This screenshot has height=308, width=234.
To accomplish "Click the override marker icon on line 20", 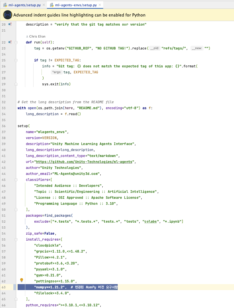I will (x=10, y=24).
